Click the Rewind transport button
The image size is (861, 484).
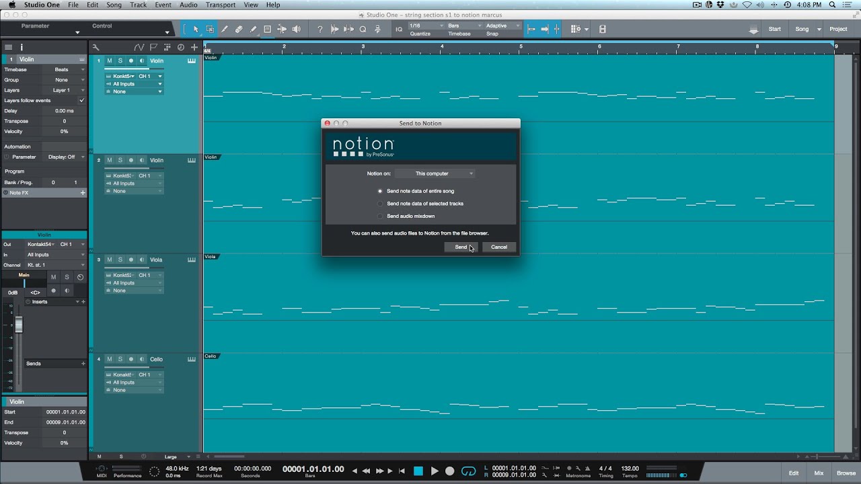367,471
